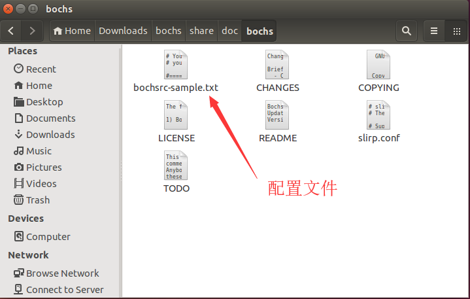This screenshot has height=299, width=470.
Task: Switch to grid view icon
Action: pyautogui.click(x=456, y=31)
